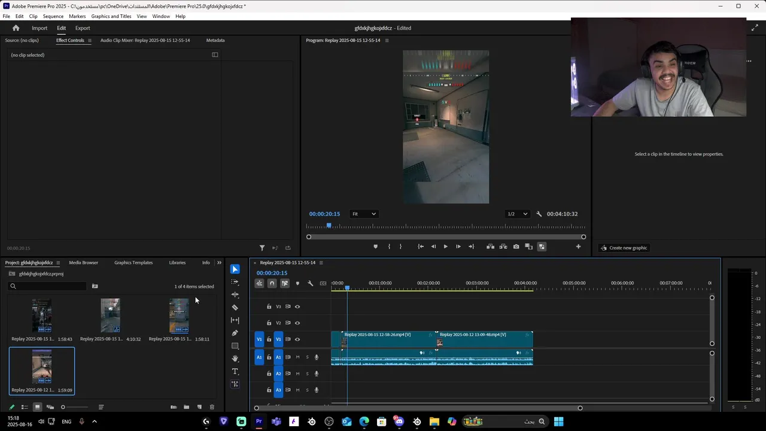Viewport: 766px width, 431px height.
Task: Mute audio track A1
Action: pyautogui.click(x=297, y=357)
